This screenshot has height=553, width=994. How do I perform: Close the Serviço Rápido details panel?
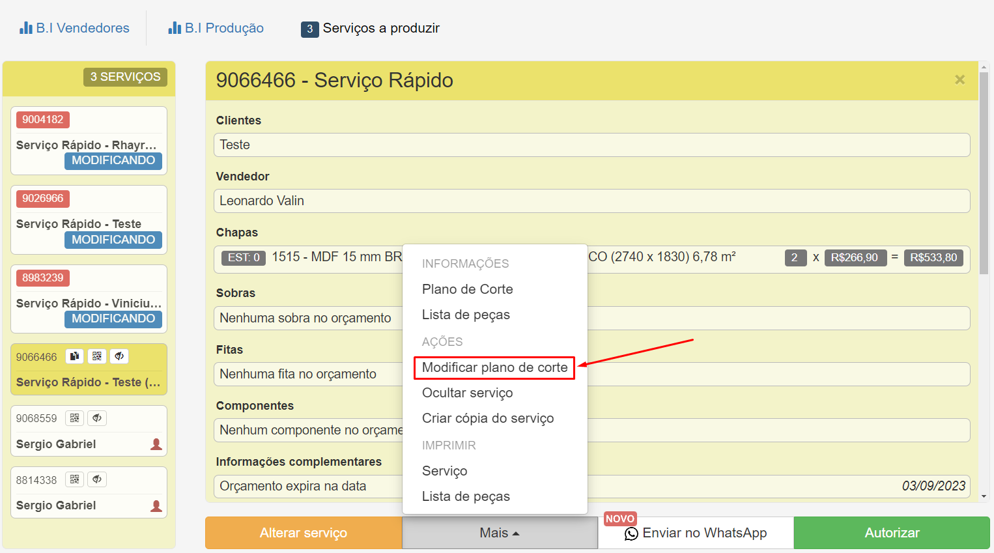[x=959, y=79]
